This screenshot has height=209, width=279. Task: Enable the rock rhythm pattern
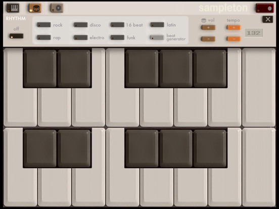click(44, 25)
